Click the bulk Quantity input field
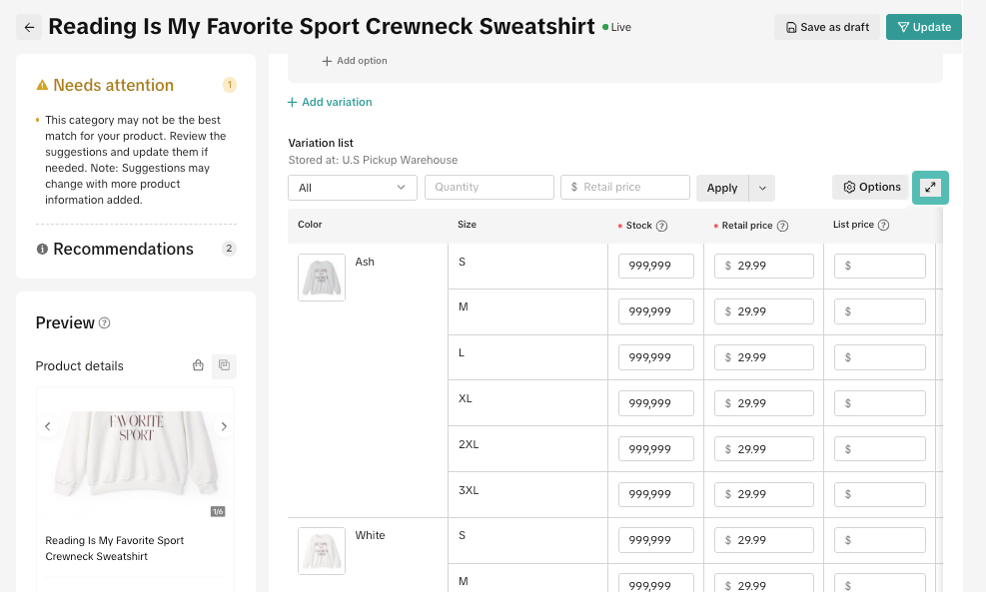This screenshot has width=986, height=592. [490, 188]
